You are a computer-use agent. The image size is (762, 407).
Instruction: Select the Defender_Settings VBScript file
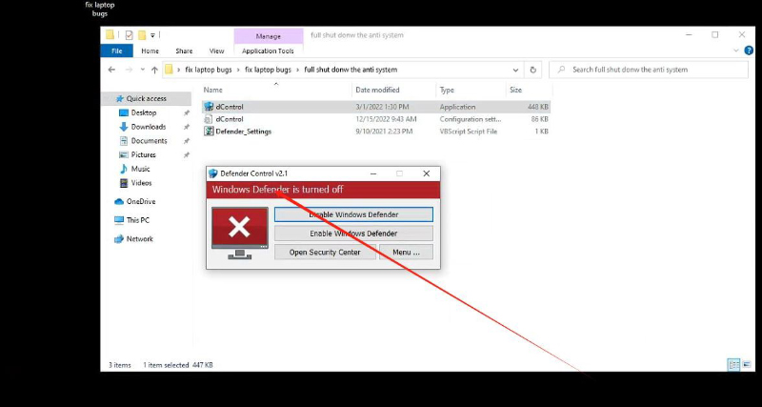pos(243,132)
